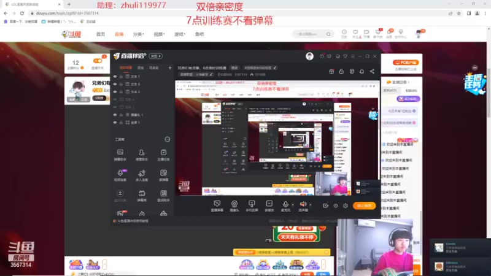Open the hamburger menu in companion title bar
The width and height of the screenshot is (491, 276).
tap(352, 56)
